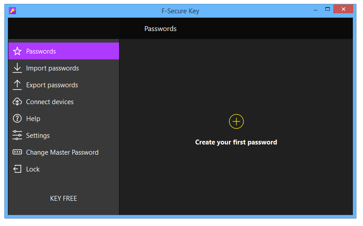The width and height of the screenshot is (363, 226).
Task: Click the yellow plus circle to add password
Action: pos(236,121)
